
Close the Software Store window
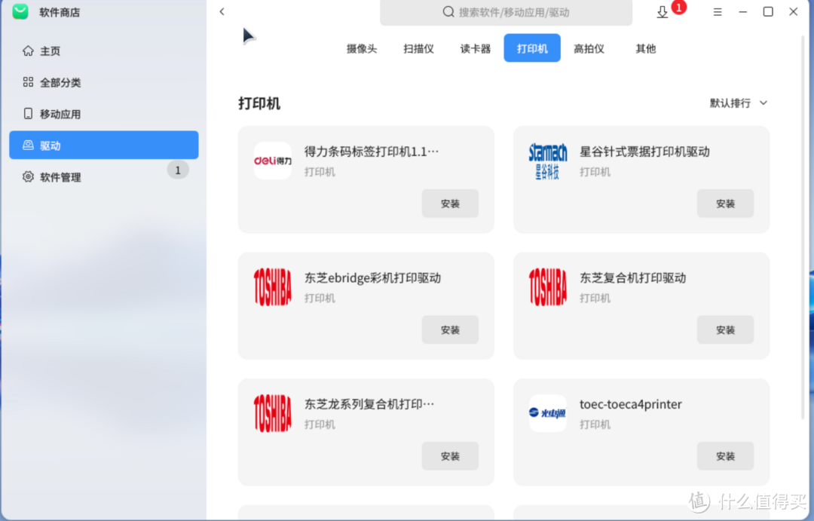(793, 11)
